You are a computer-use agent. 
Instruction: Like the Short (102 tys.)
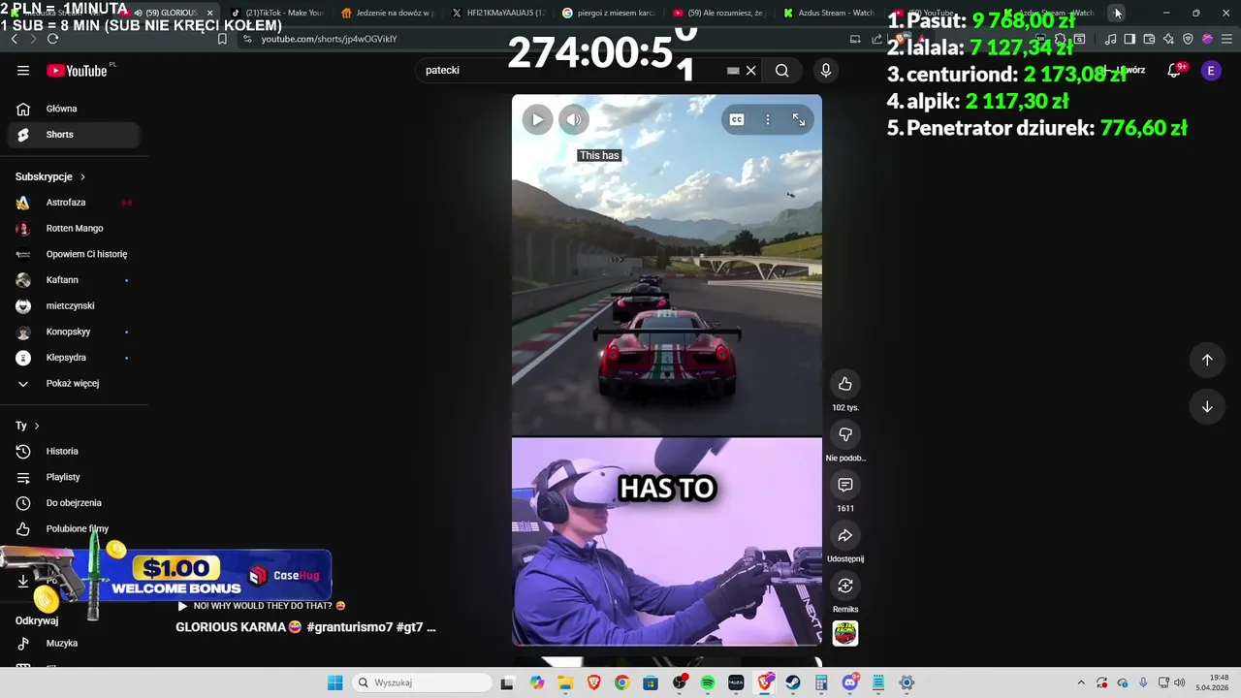click(845, 384)
